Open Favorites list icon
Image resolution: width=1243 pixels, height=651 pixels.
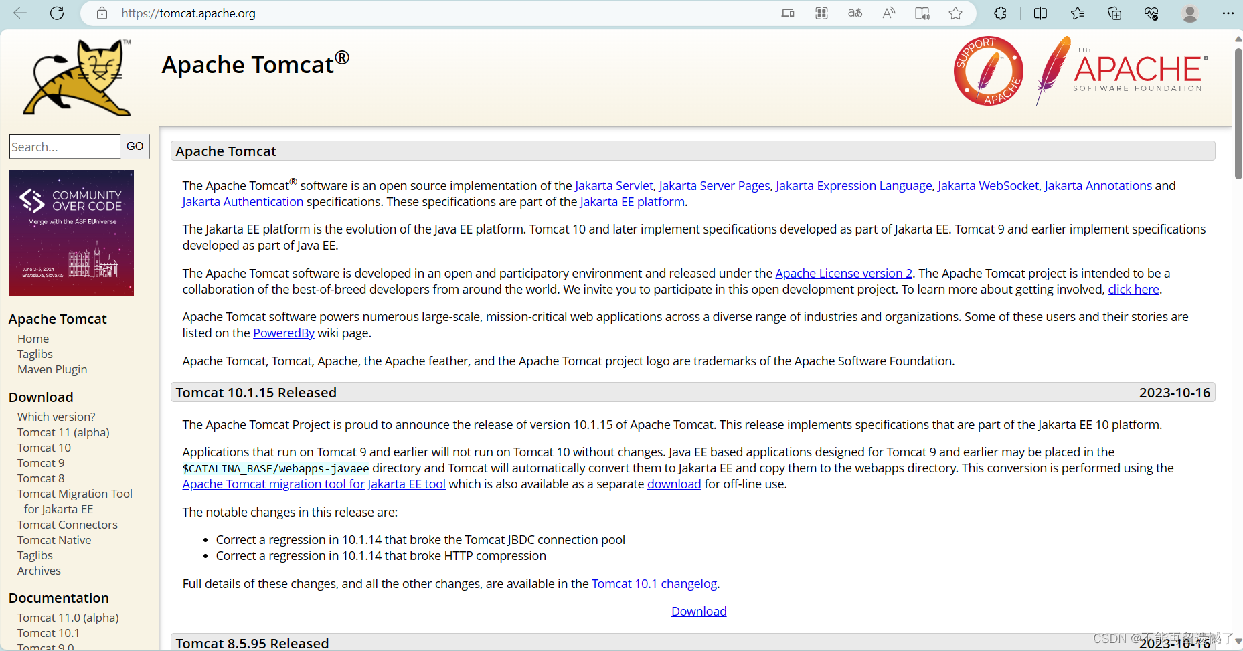(x=1078, y=13)
